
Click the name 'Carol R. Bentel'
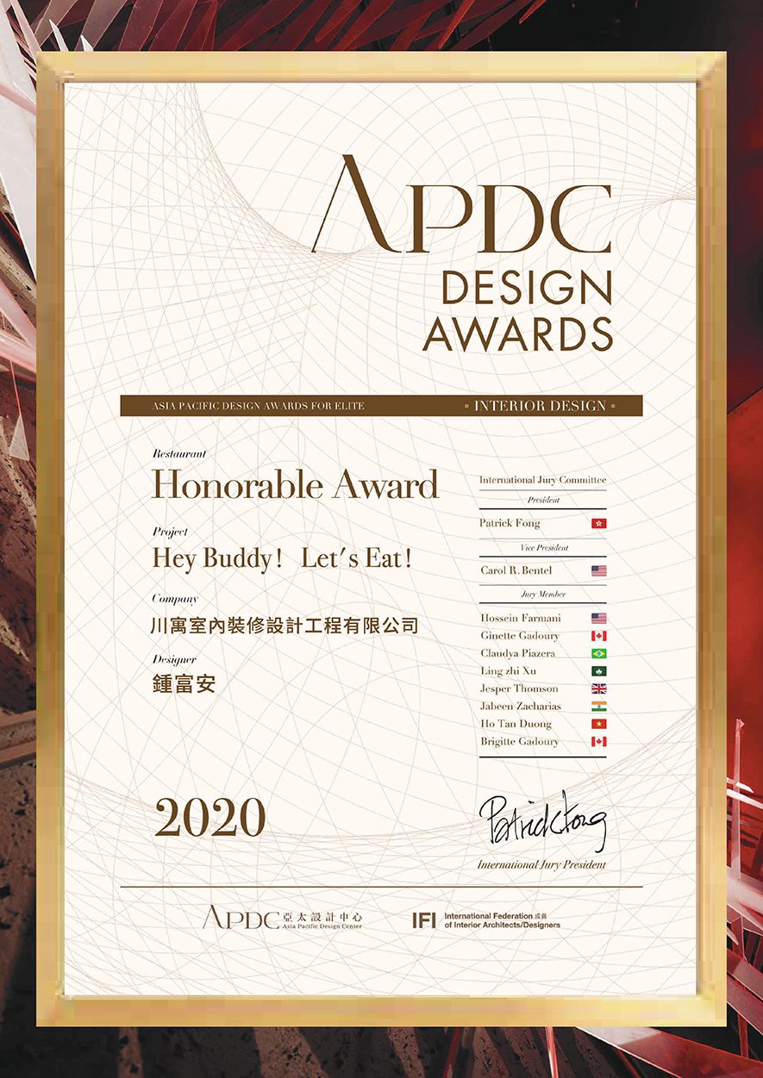[x=516, y=570]
